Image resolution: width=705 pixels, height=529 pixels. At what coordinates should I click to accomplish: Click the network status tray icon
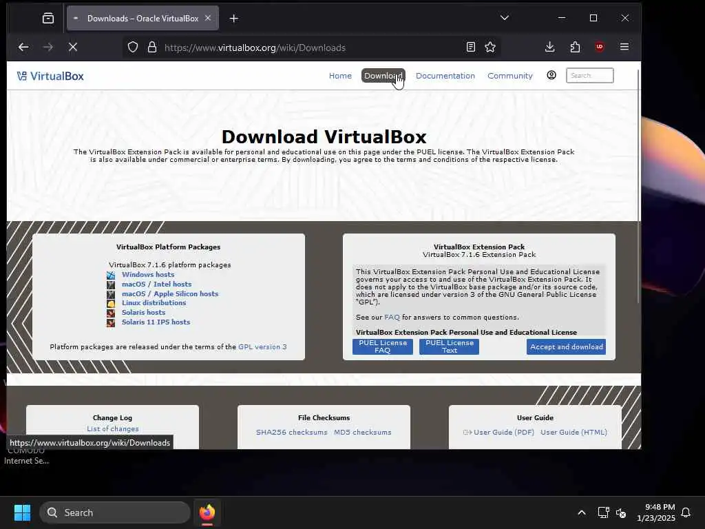pos(603,512)
